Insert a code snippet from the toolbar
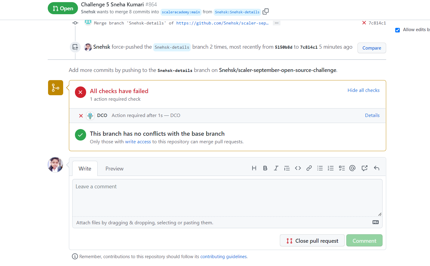 click(x=298, y=168)
